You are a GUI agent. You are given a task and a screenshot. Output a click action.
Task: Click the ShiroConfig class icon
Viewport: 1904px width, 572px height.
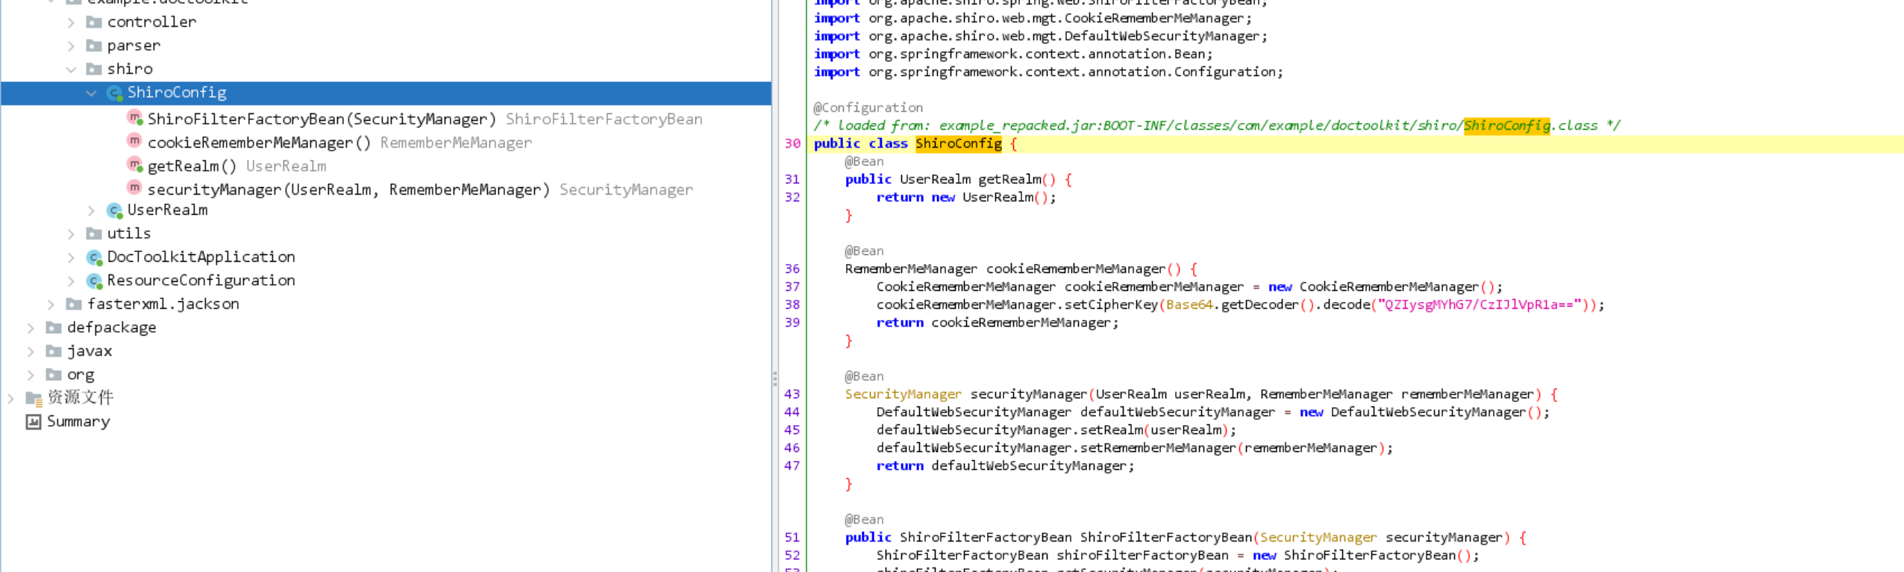114,93
